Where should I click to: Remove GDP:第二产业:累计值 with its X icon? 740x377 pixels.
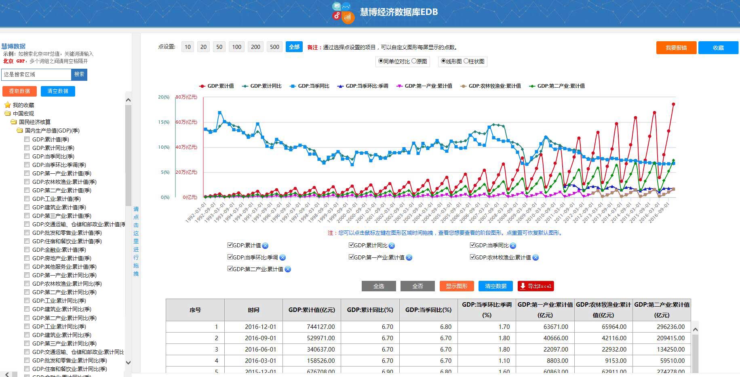click(288, 270)
